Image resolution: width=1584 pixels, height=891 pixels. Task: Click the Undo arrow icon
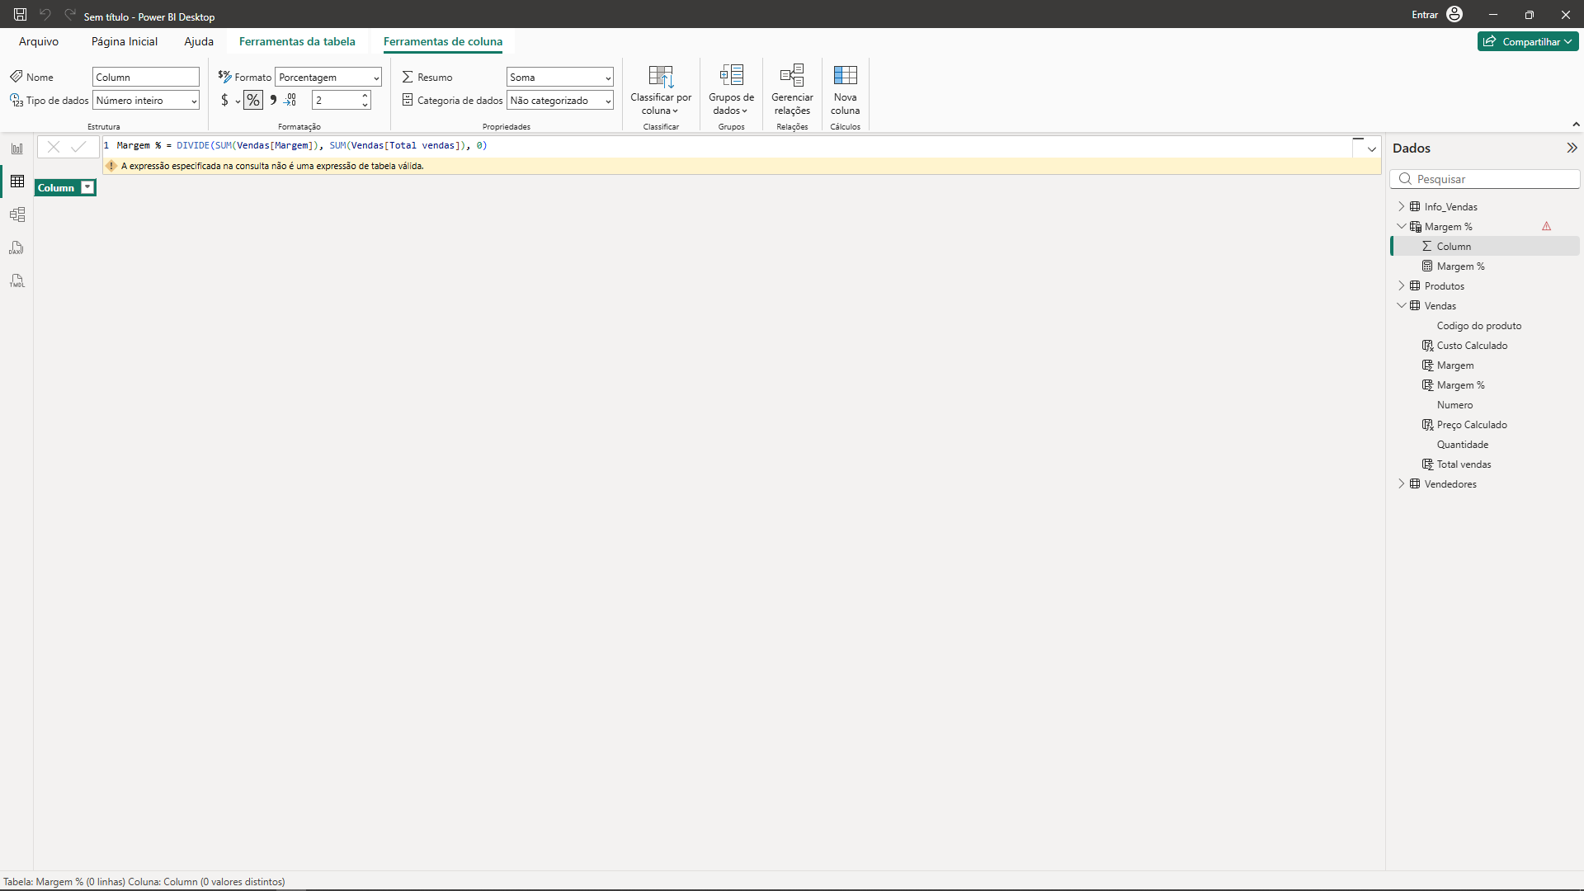[45, 15]
